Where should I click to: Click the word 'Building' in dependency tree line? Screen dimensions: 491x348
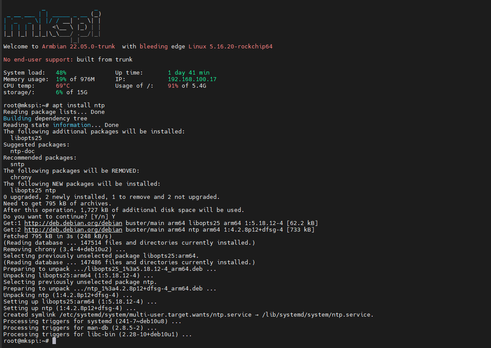pos(17,119)
